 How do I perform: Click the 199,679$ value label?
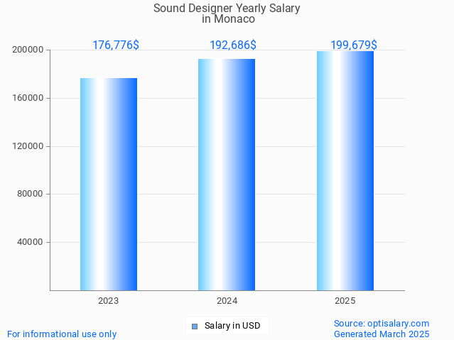[354, 45]
